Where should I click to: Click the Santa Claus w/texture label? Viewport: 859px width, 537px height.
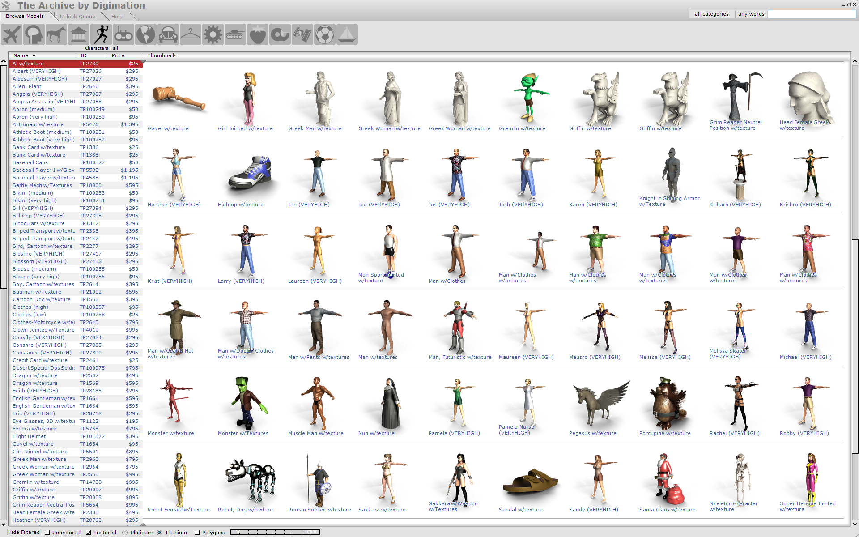(667, 510)
